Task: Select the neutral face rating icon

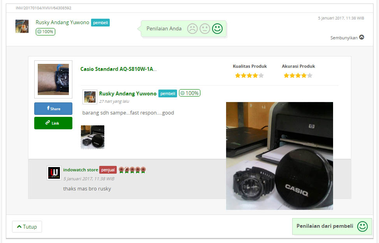Action: (205, 29)
